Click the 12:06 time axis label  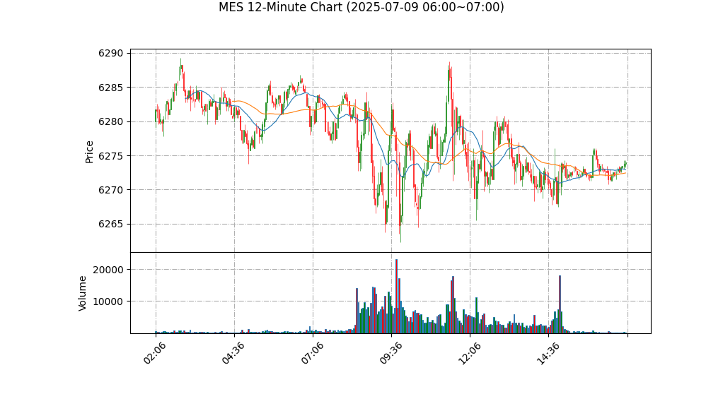(x=470, y=354)
